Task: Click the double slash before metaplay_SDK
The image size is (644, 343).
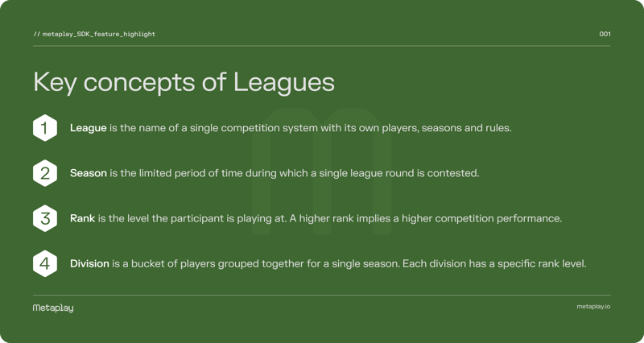Action: pos(36,34)
